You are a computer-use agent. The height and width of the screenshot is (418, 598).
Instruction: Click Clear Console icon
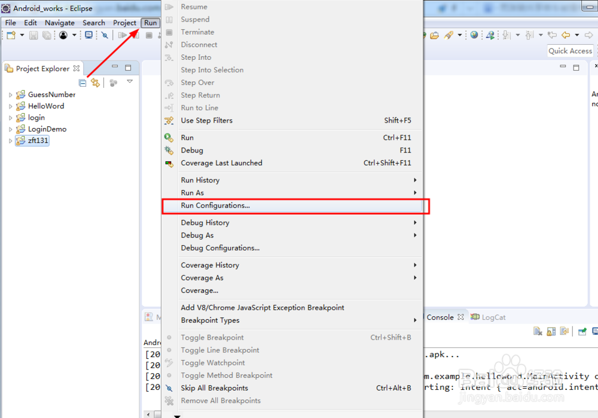coord(538,331)
